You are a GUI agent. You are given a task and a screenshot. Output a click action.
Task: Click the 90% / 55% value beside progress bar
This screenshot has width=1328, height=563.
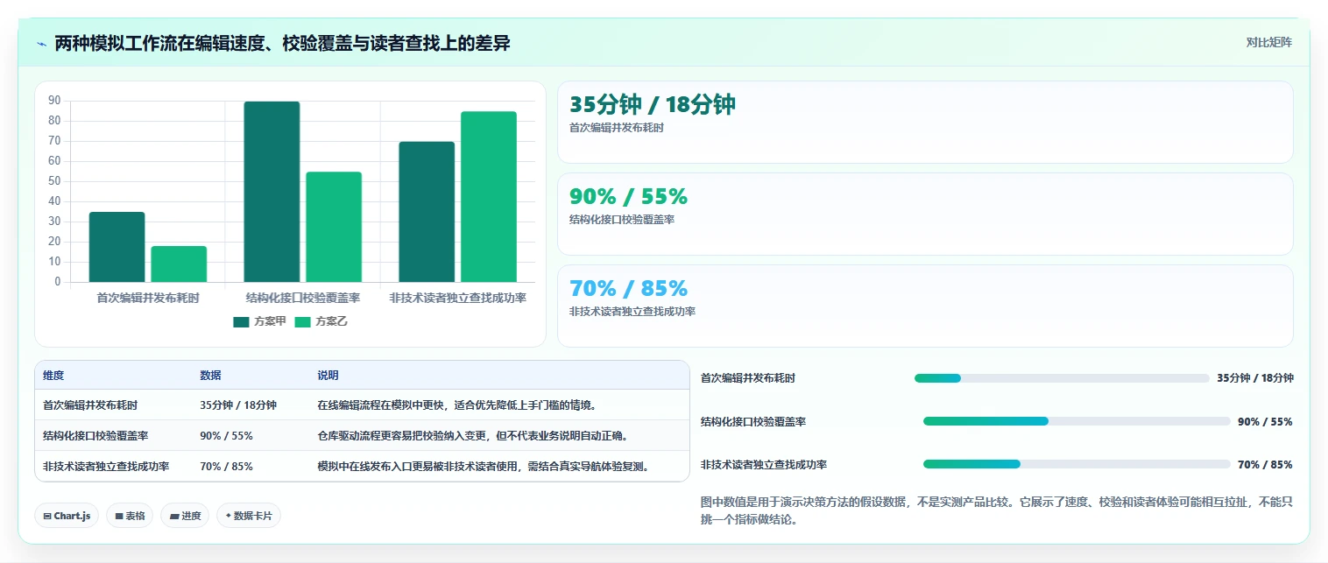1265,421
